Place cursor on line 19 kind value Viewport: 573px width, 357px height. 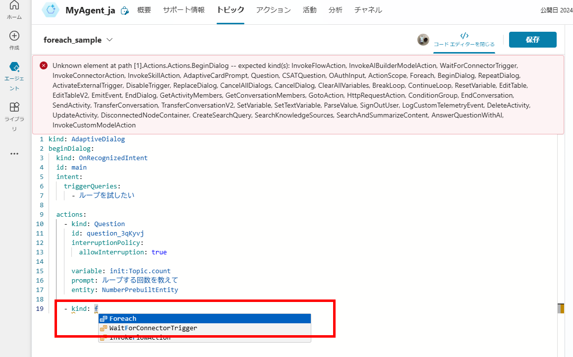click(x=96, y=309)
